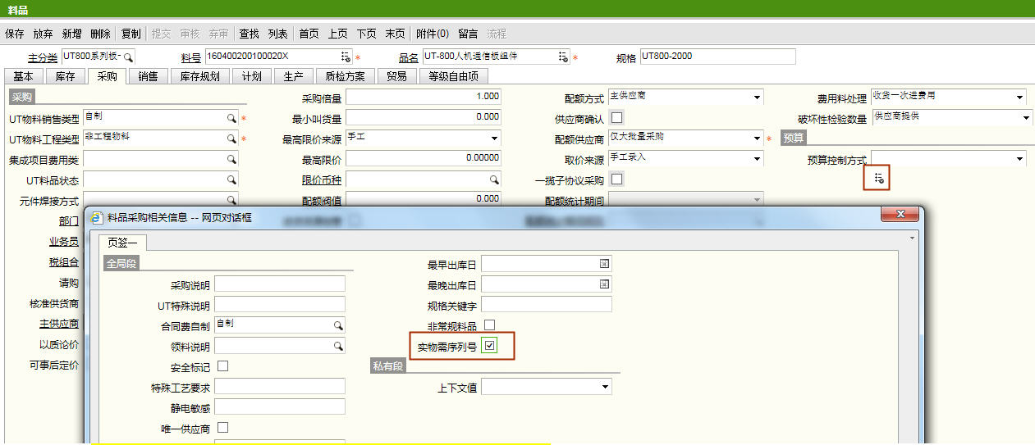Viewport: 1035px width, 445px height.
Task: Expand the 配额方式 dropdown
Action: [756, 98]
